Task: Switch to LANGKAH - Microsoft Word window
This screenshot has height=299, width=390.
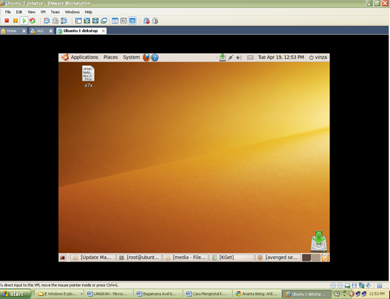Action: pos(108,294)
